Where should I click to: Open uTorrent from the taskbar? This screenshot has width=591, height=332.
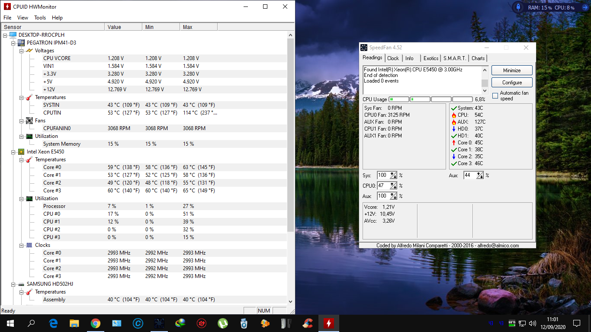223,323
